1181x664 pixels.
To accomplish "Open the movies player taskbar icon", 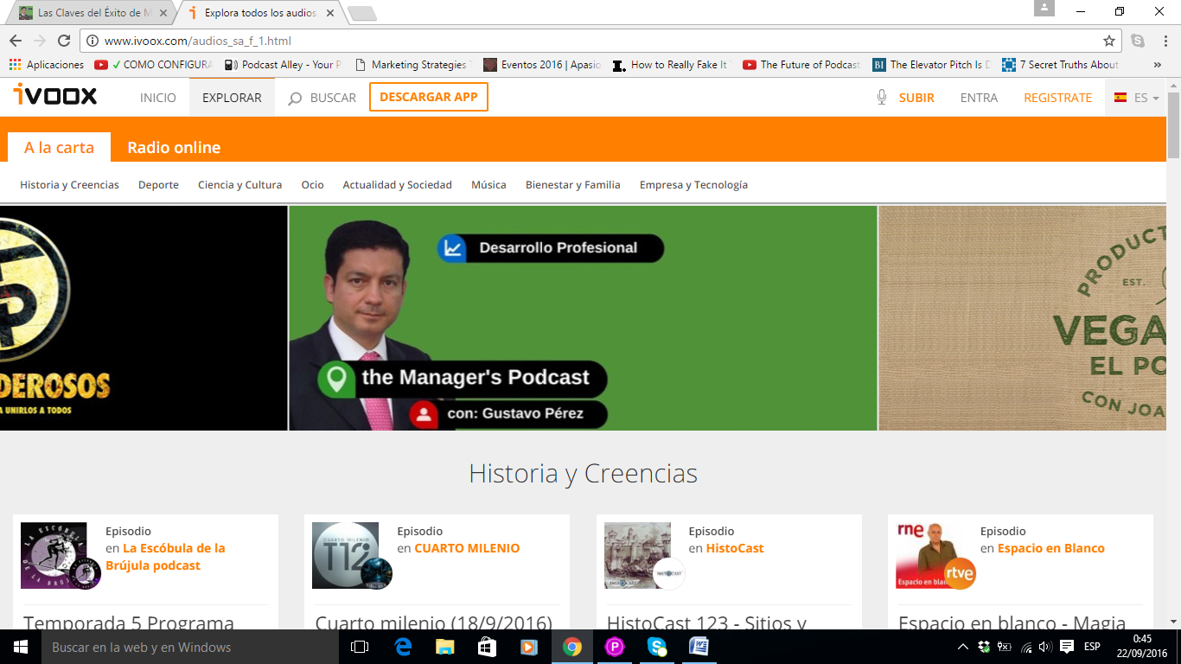I will point(529,647).
